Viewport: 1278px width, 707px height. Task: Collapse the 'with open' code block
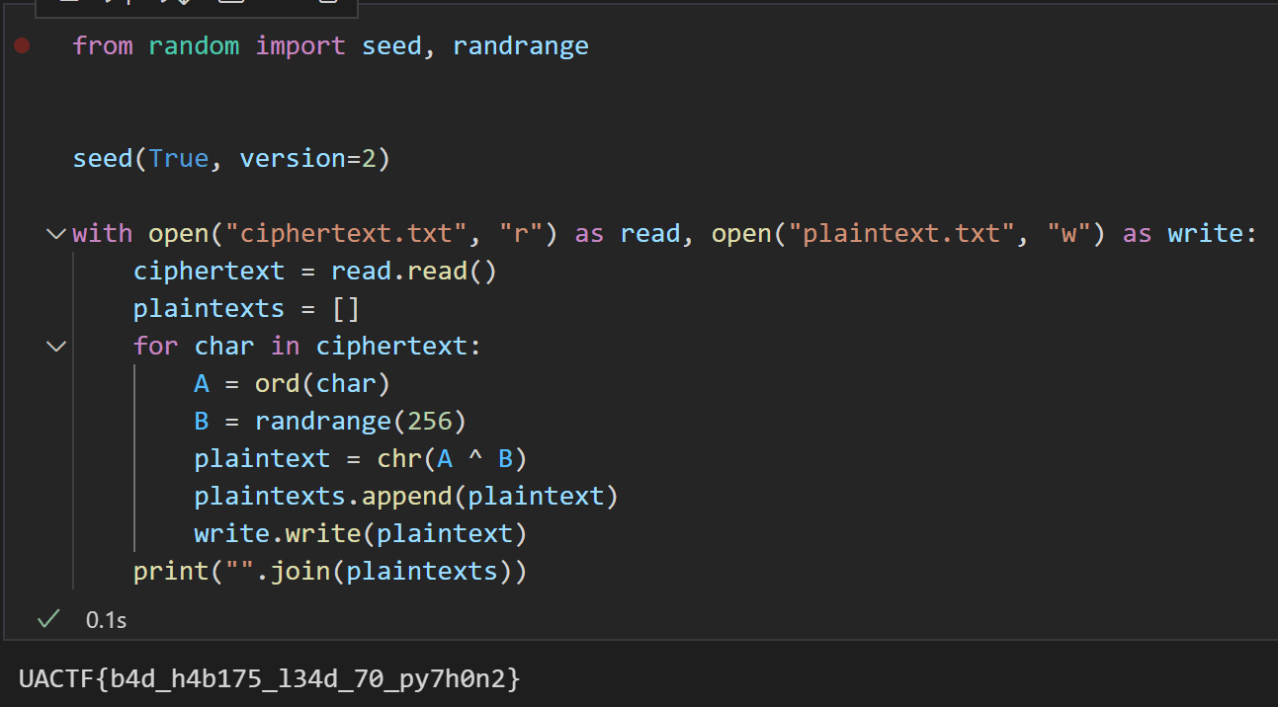pyautogui.click(x=56, y=234)
